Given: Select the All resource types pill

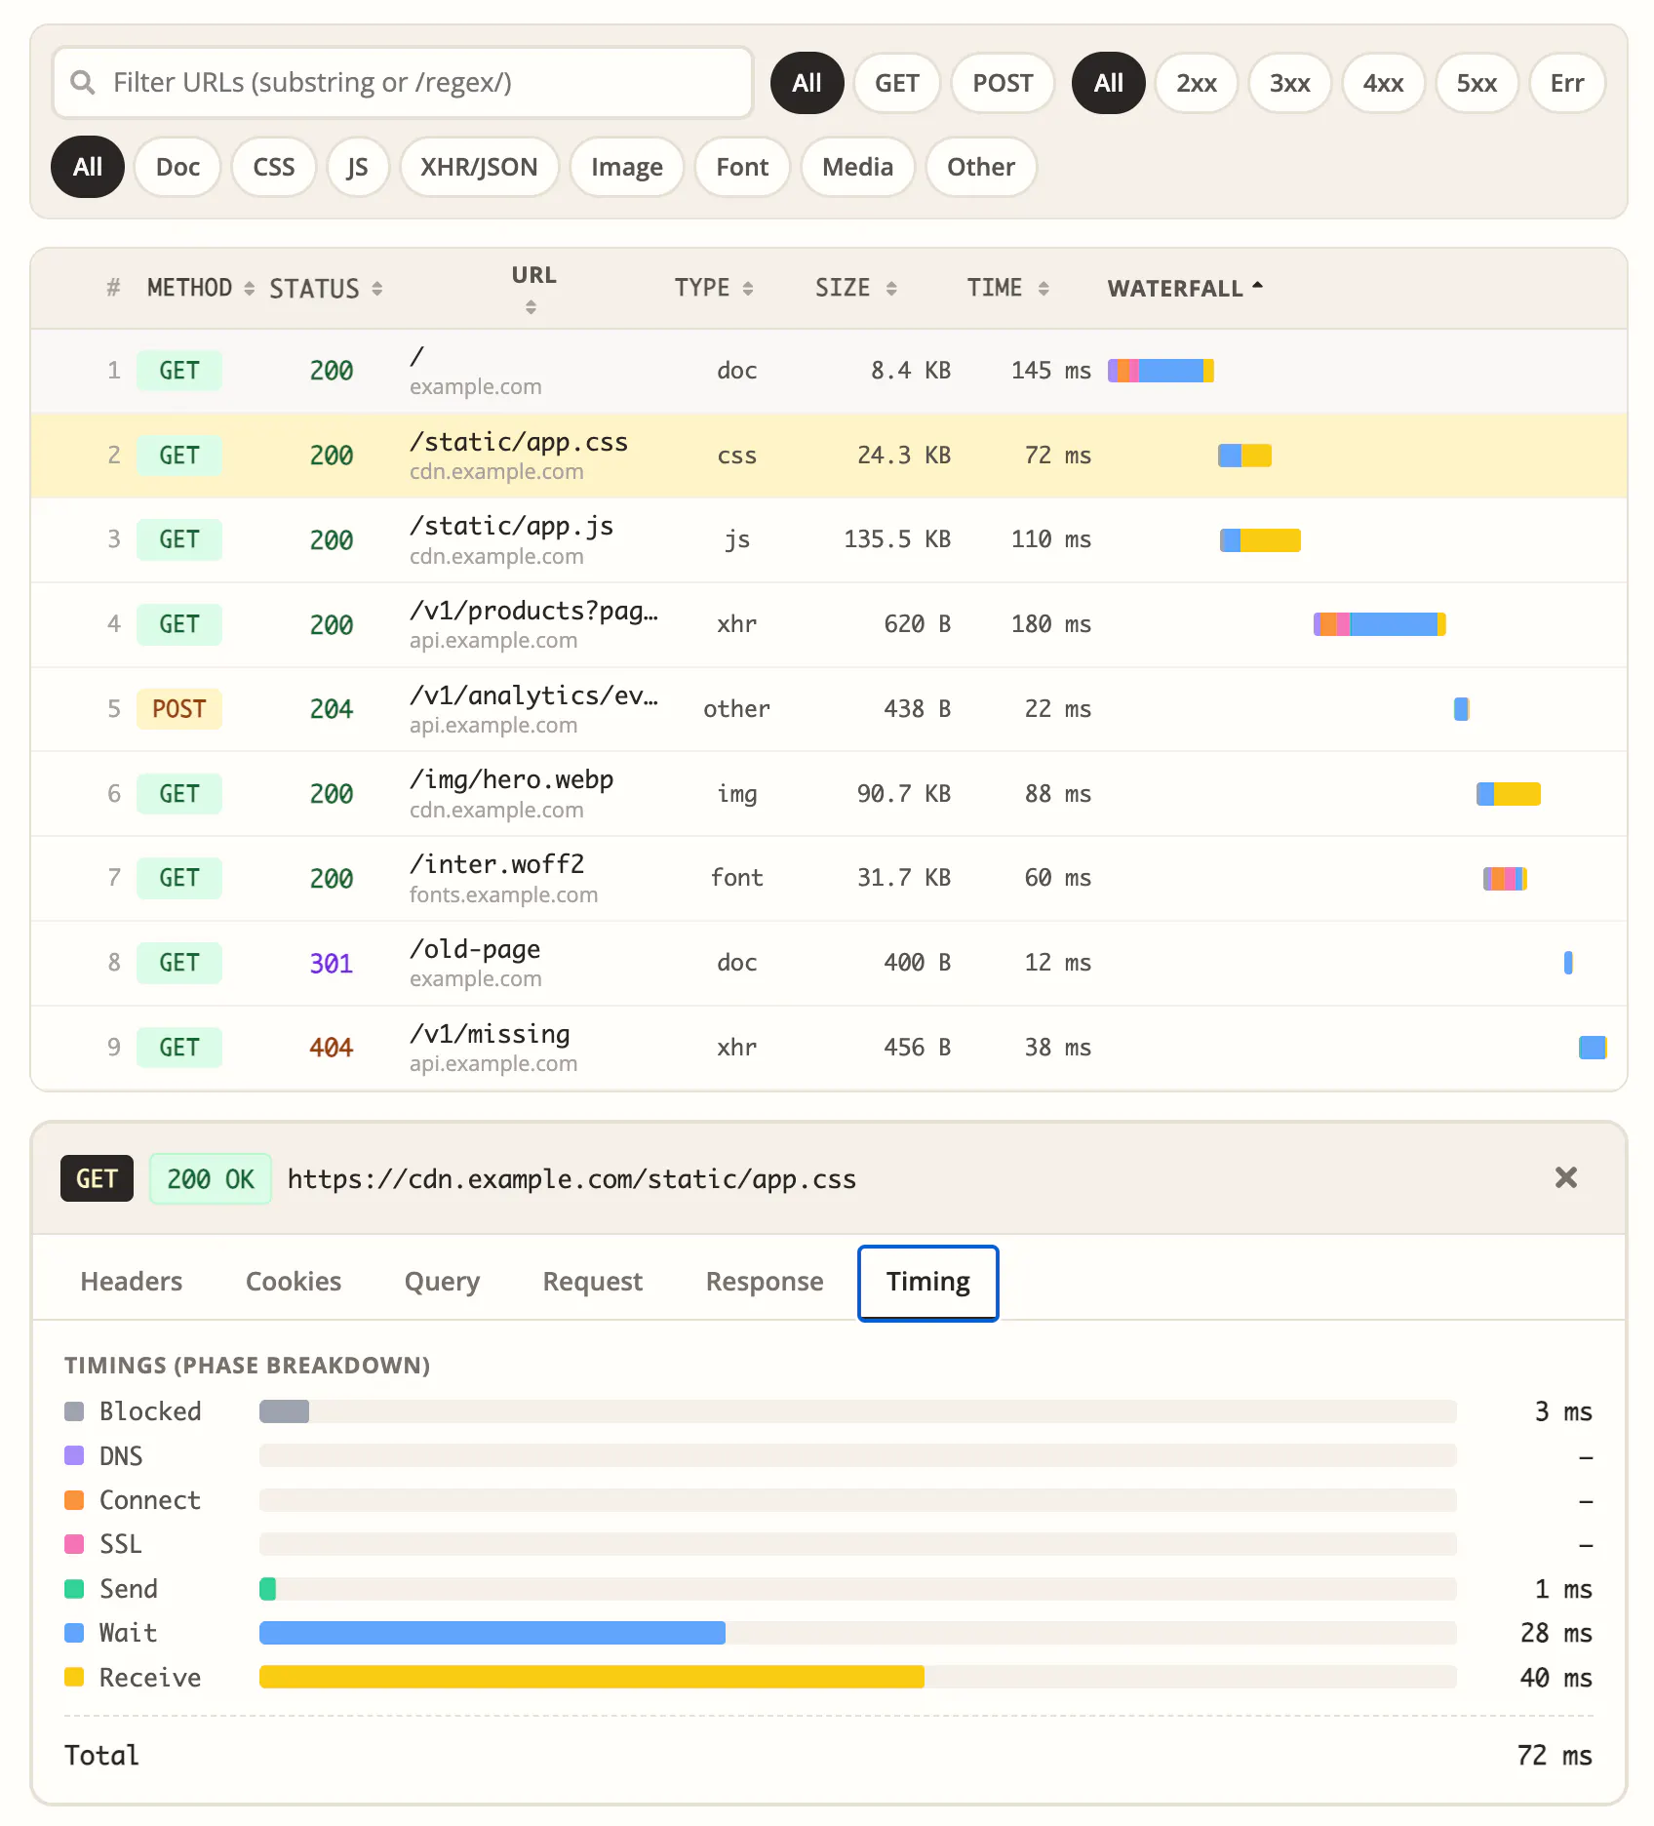Looking at the screenshot, I should 88,167.
